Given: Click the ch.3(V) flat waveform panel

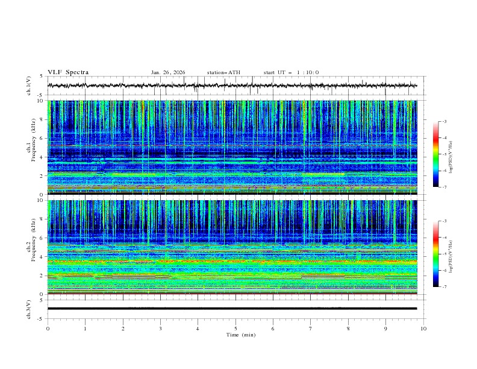Looking at the screenshot, I should coord(235,309).
